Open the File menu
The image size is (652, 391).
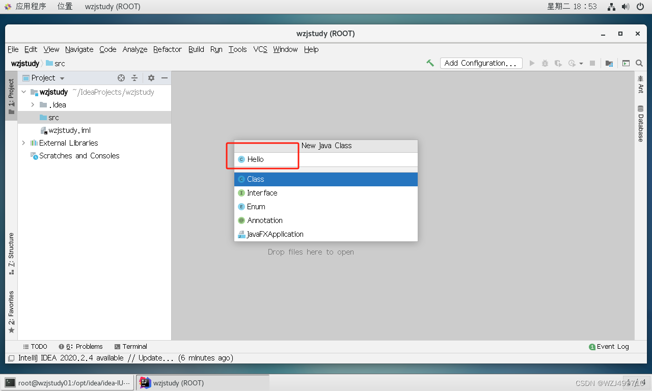pos(13,49)
